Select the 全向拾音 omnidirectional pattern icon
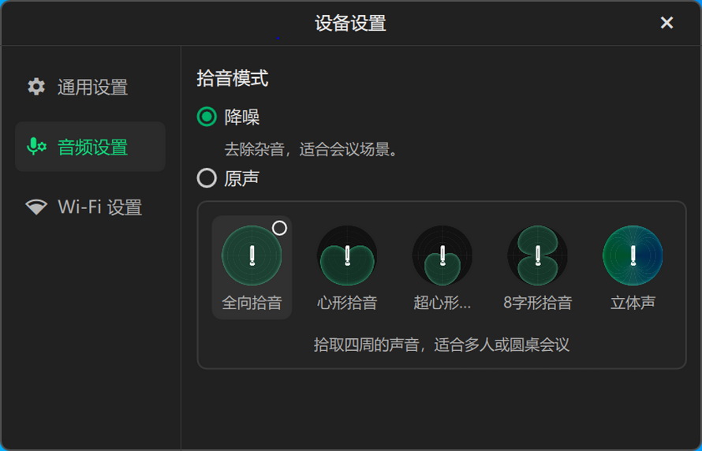702x451 pixels. pyautogui.click(x=252, y=255)
